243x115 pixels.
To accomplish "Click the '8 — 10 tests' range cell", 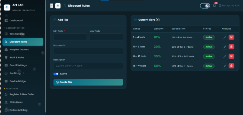I will pos(140,56).
